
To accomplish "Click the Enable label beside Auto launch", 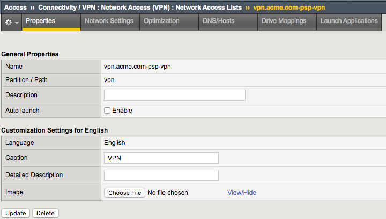I will click(122, 111).
